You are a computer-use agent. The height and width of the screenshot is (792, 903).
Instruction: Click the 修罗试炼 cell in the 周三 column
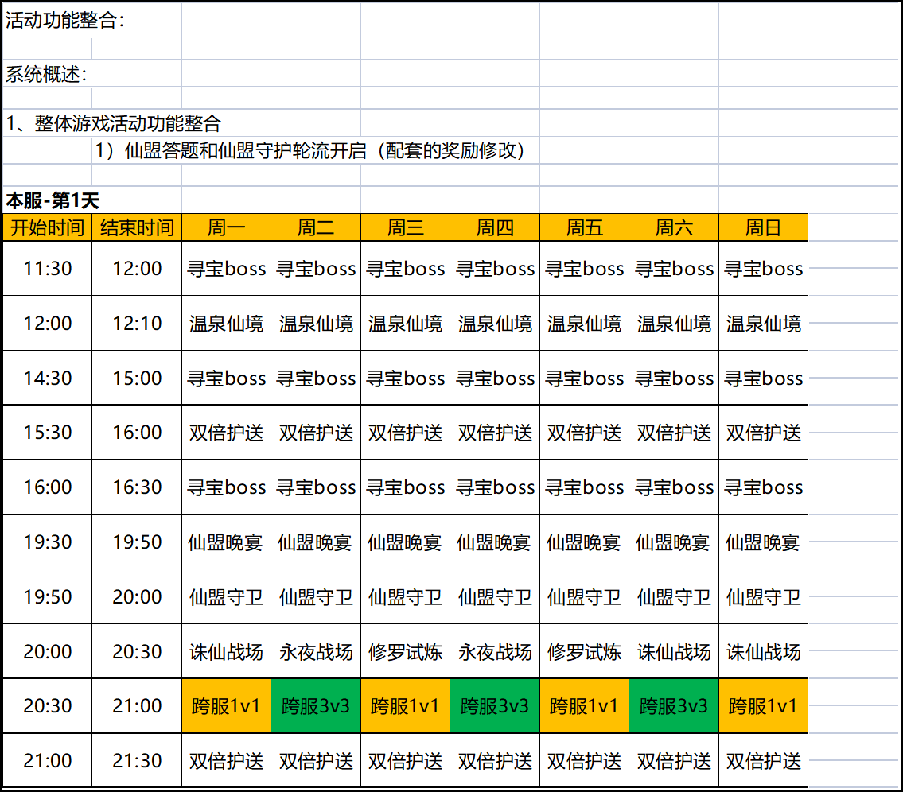click(x=405, y=652)
